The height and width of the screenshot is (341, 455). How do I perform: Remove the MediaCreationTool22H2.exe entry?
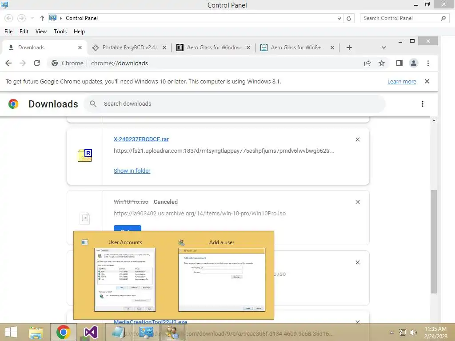[358, 322]
